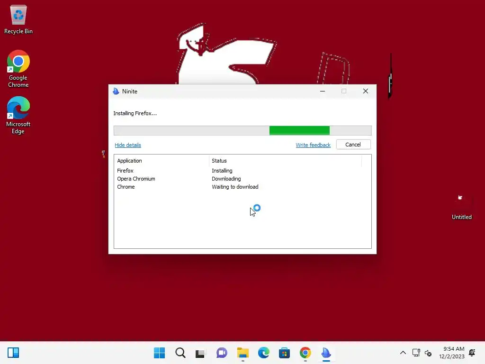This screenshot has height=364, width=485.
Task: Open the Write feedback link
Action: click(x=313, y=145)
